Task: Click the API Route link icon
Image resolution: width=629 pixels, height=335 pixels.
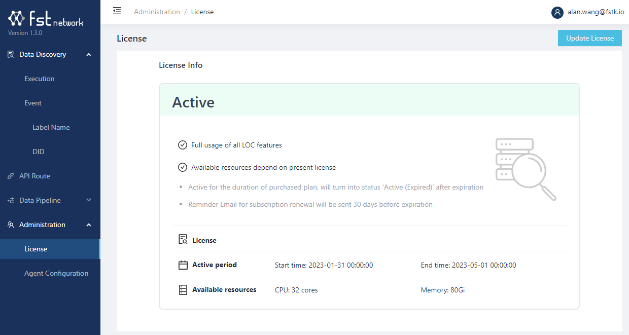Action: (x=11, y=176)
